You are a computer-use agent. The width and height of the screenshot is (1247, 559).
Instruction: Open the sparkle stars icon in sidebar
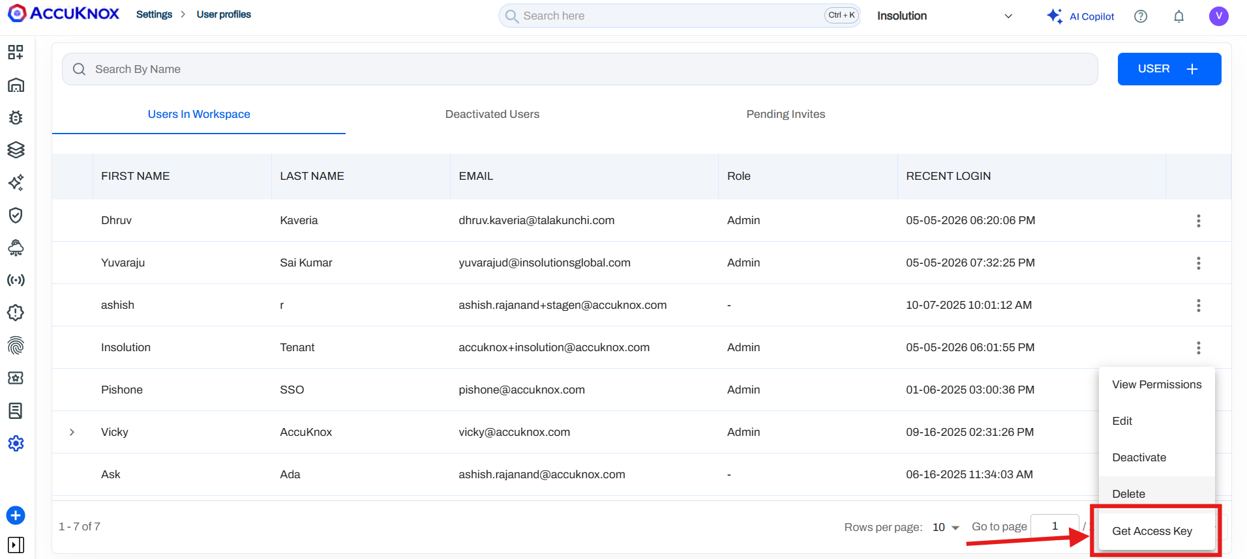(16, 182)
